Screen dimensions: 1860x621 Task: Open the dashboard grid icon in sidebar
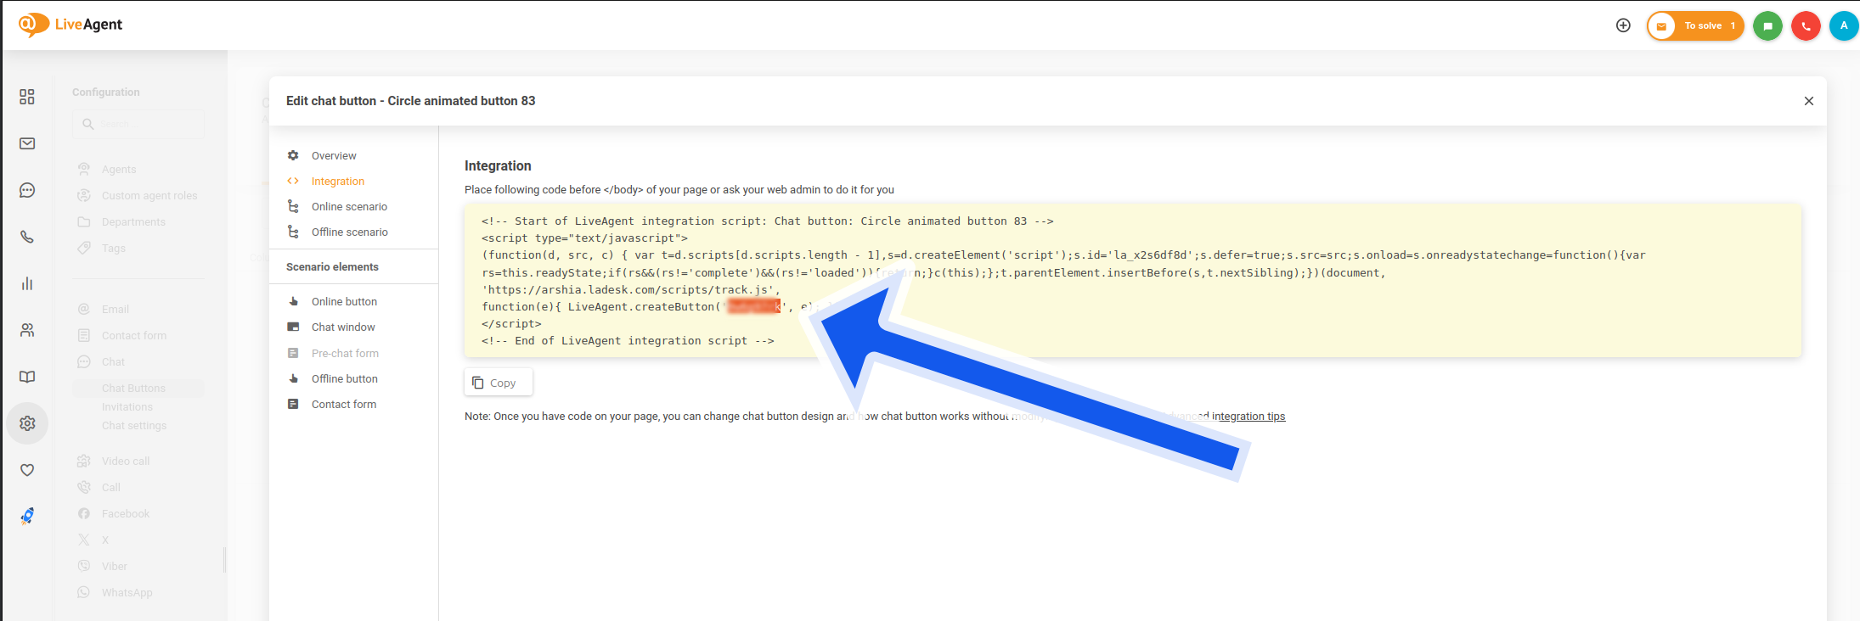tap(27, 97)
